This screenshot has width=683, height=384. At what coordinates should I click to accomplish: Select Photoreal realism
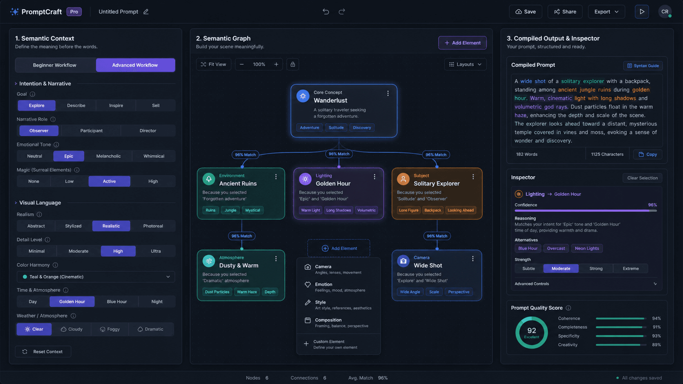click(x=153, y=226)
